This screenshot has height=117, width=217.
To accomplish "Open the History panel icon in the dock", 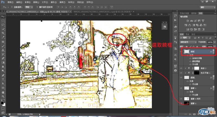I will [175, 15].
